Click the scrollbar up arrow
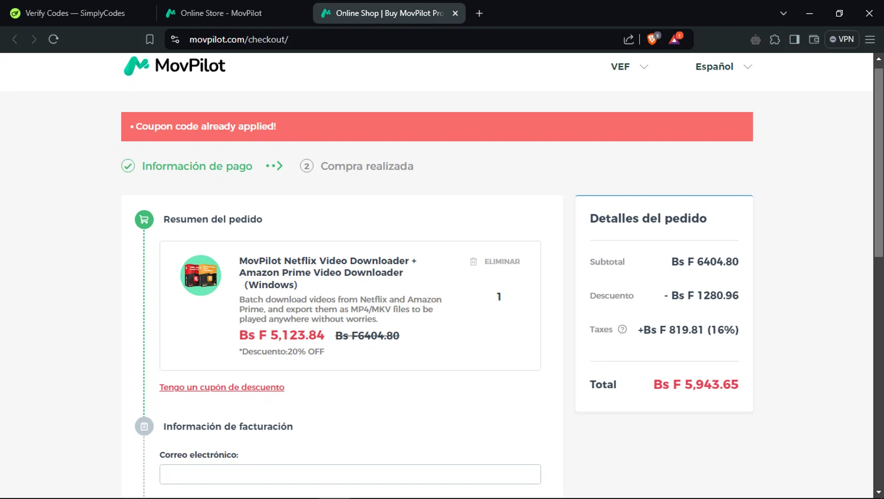Viewport: 884px width, 499px height. [879, 58]
